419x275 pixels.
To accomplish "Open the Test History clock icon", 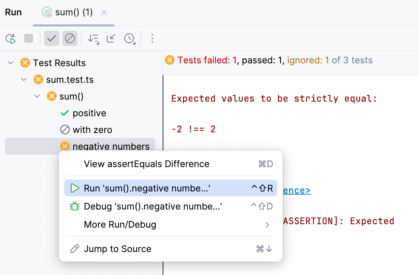I will (x=129, y=38).
